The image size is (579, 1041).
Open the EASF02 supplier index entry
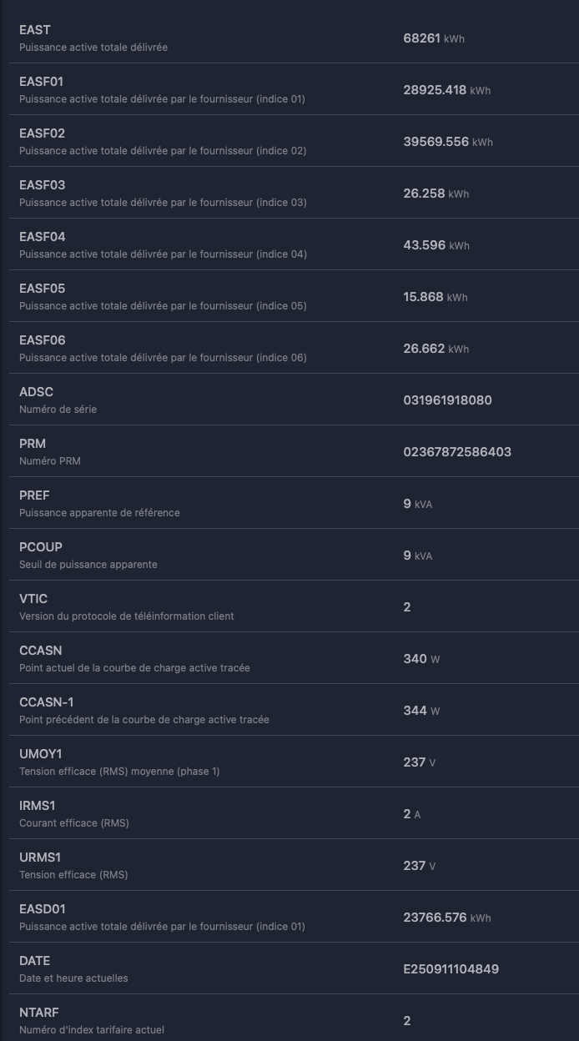point(289,142)
